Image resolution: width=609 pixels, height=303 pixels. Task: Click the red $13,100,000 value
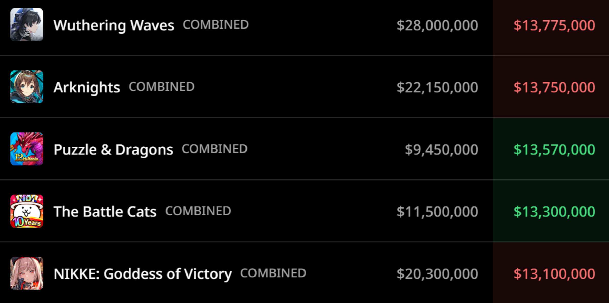pos(554,274)
